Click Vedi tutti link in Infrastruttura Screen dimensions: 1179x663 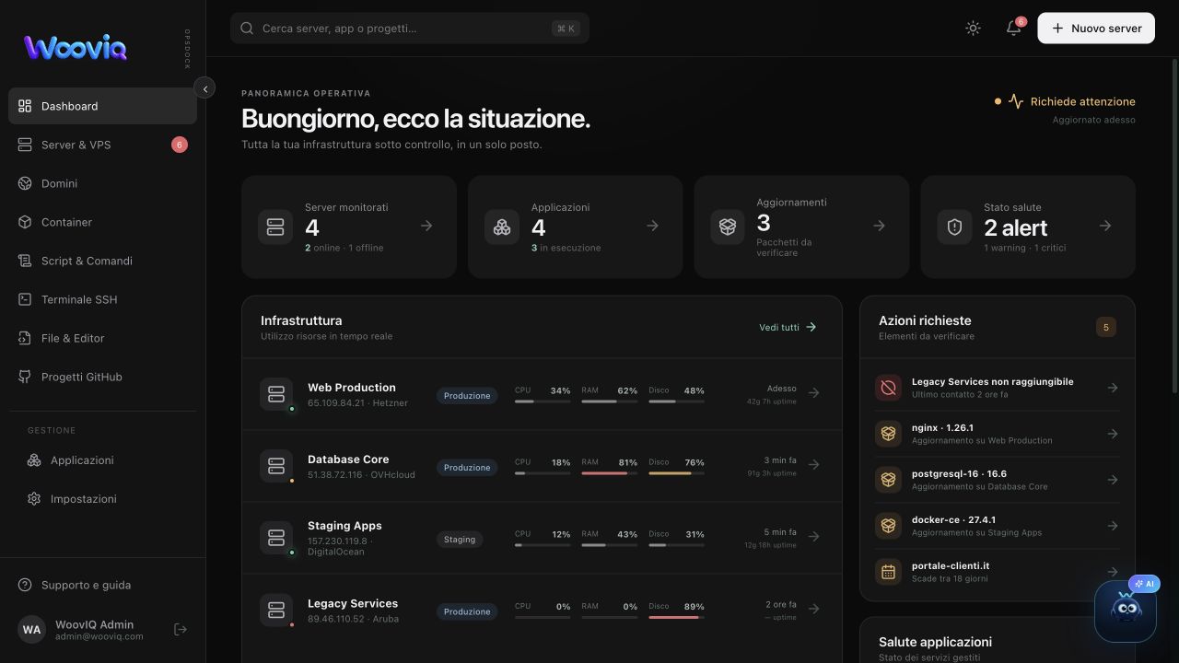(x=788, y=327)
